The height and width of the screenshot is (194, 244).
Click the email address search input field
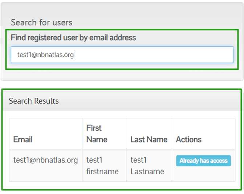tap(122, 55)
